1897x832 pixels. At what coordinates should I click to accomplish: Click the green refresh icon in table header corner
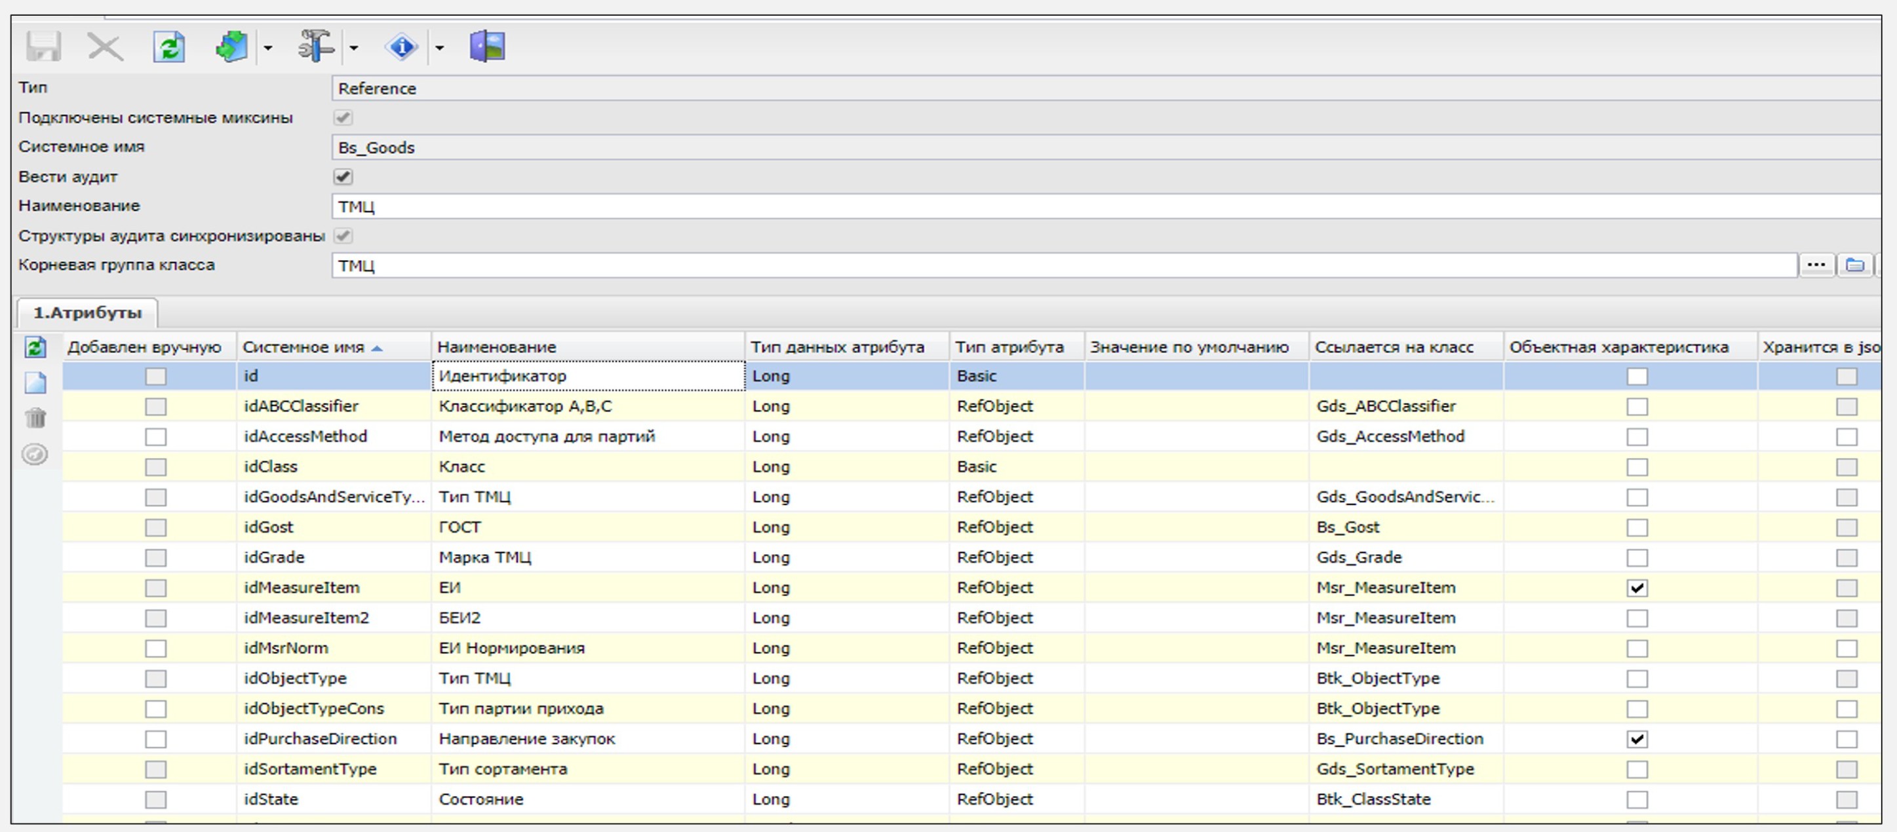click(x=35, y=347)
